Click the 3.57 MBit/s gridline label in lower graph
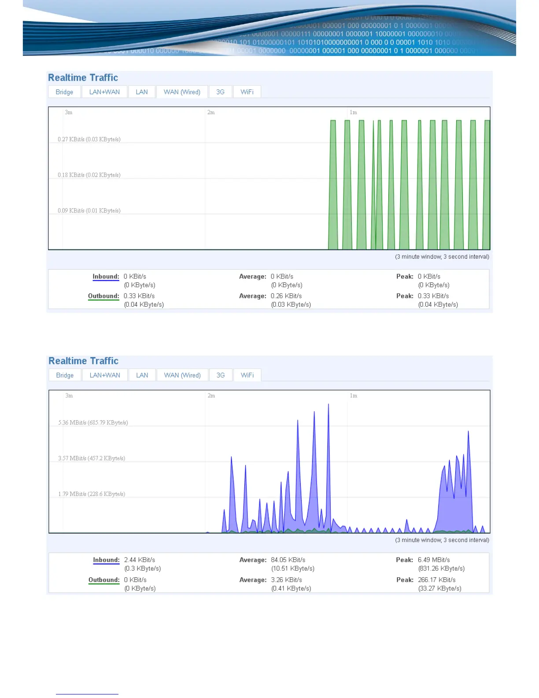 (x=92, y=458)
